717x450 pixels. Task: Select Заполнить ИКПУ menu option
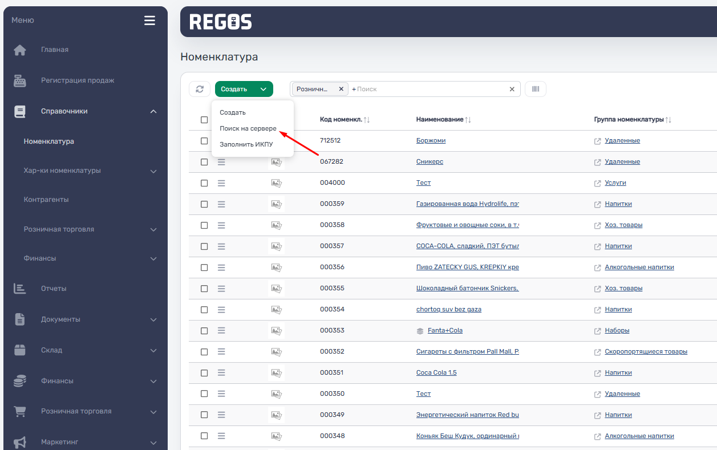pos(246,145)
